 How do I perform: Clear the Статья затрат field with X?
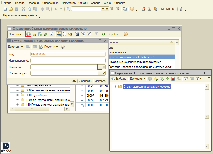(104, 73)
